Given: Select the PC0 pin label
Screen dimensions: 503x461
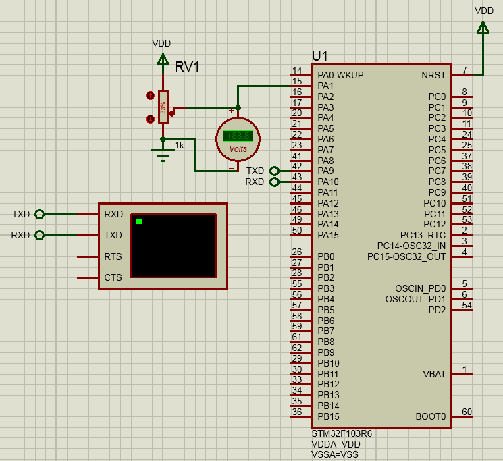Looking at the screenshot, I should pyautogui.click(x=438, y=97).
